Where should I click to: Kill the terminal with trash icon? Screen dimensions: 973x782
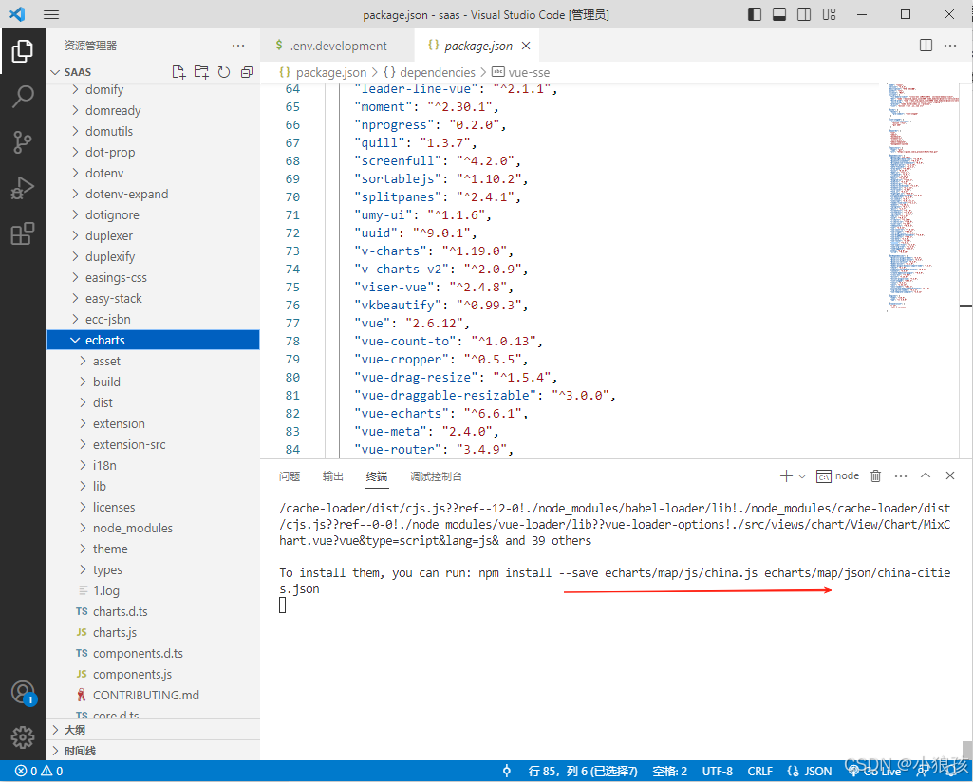tap(875, 475)
